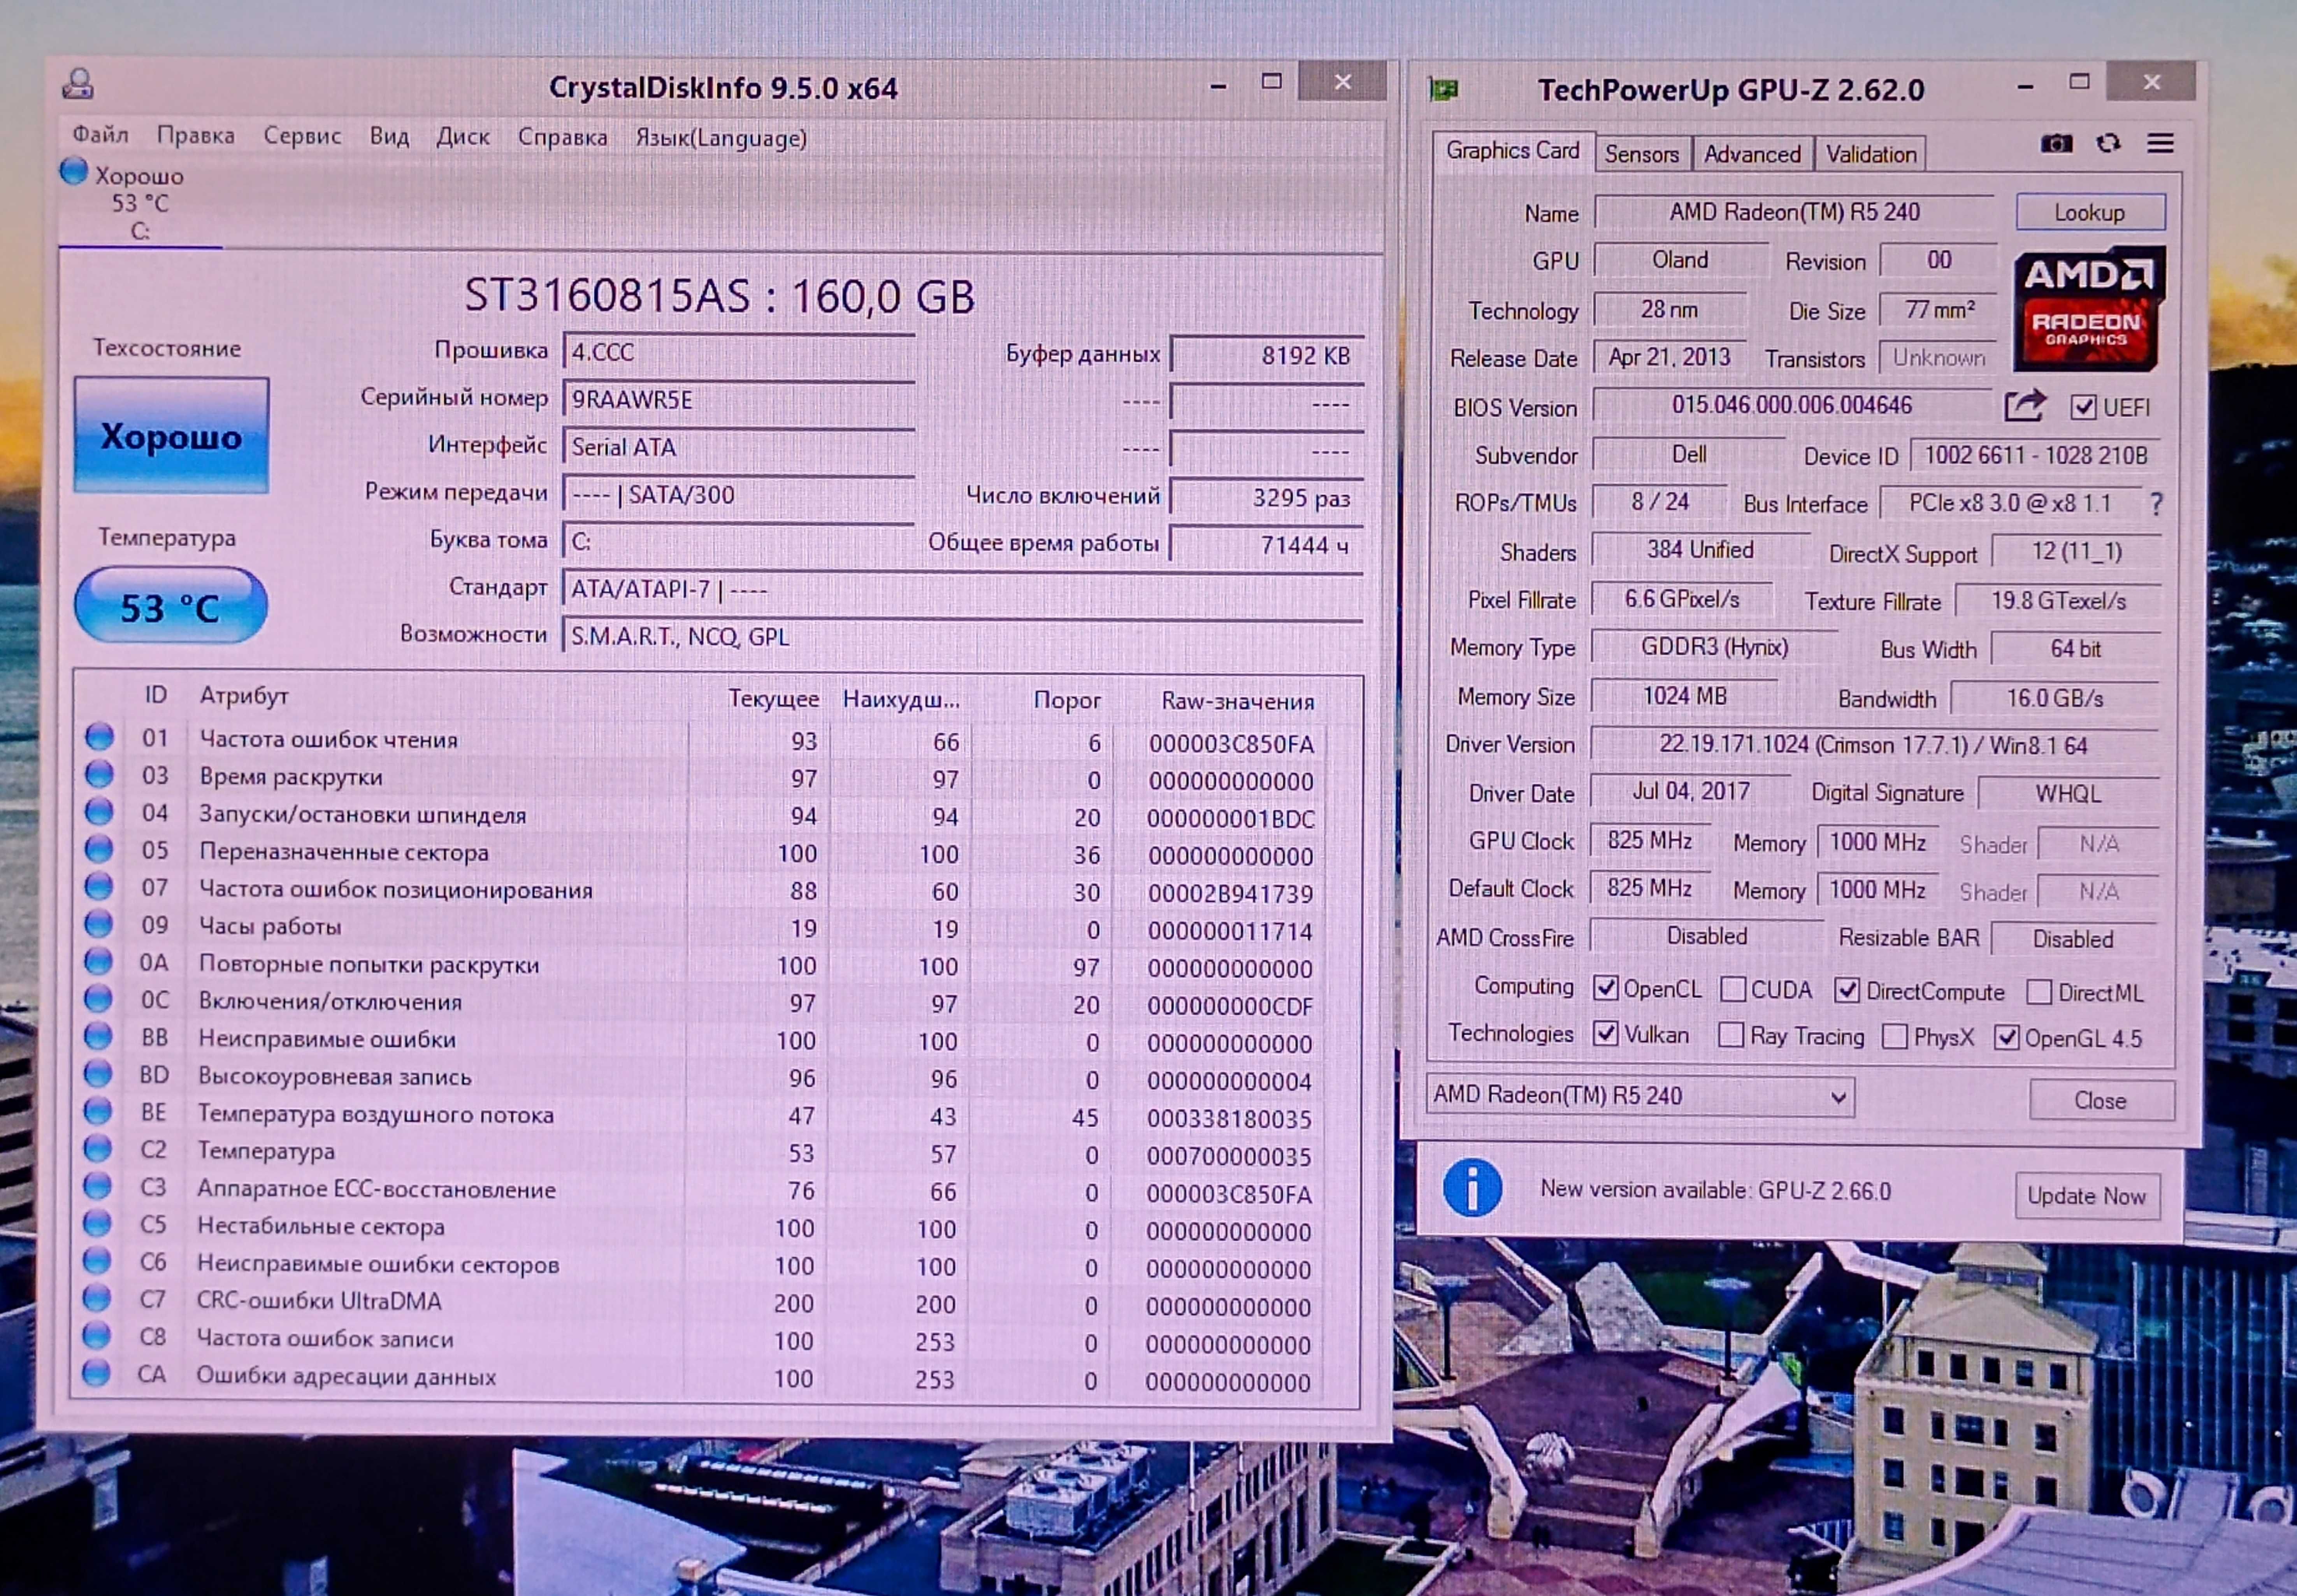Click the blue Хорошо health status button
Viewport: 2297px width, 1596px height.
click(171, 435)
